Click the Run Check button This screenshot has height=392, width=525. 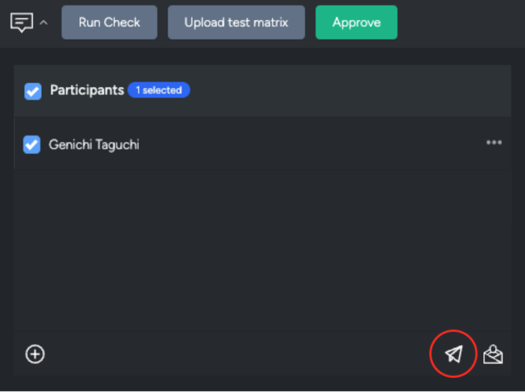click(110, 23)
